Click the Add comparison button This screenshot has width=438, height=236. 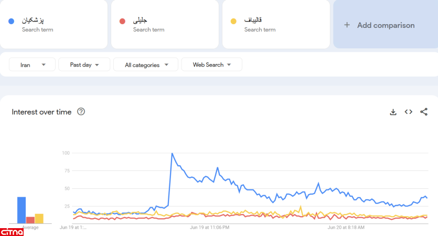pyautogui.click(x=385, y=25)
